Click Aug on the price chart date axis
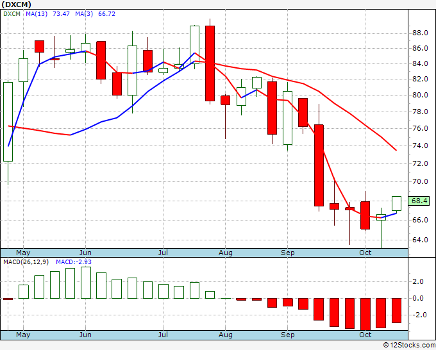 (225, 253)
